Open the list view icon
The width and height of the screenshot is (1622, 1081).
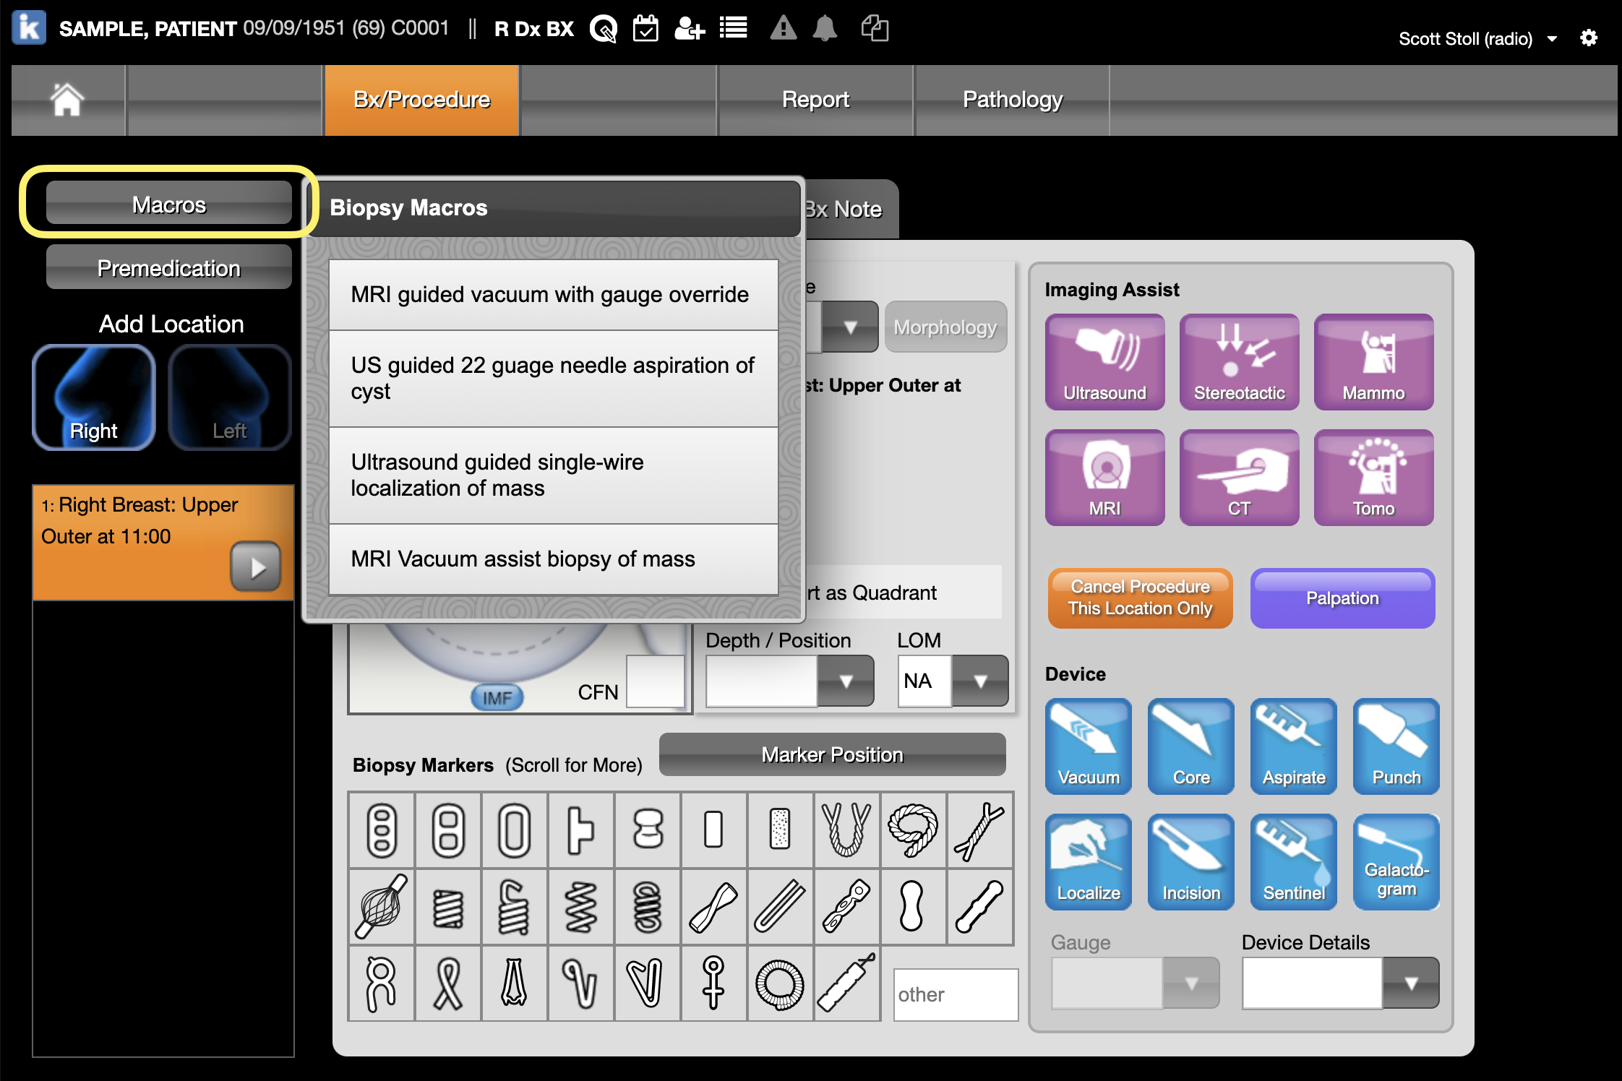(734, 29)
